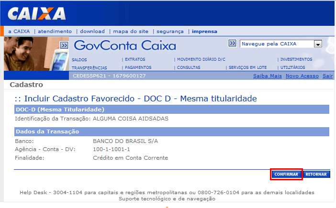The width and height of the screenshot is (336, 208).
Task: Click the banner photo of people at computer
Action: 36,54
